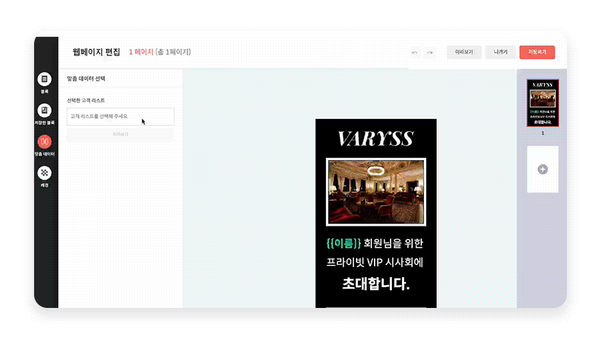The image size is (601, 338).
Task: Click the 웹페이지 편집 title
Action: (96, 52)
